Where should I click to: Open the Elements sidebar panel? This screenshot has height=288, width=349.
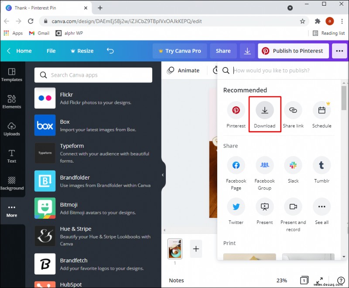[x=12, y=102]
